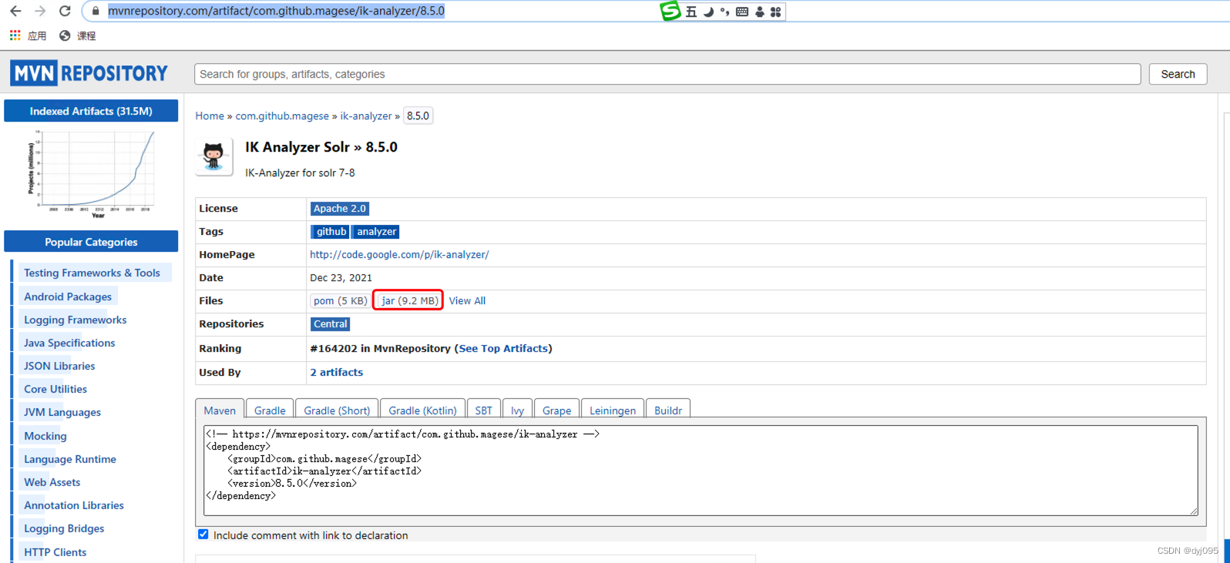The image size is (1230, 563).
Task: Open the github tag
Action: pyautogui.click(x=331, y=232)
